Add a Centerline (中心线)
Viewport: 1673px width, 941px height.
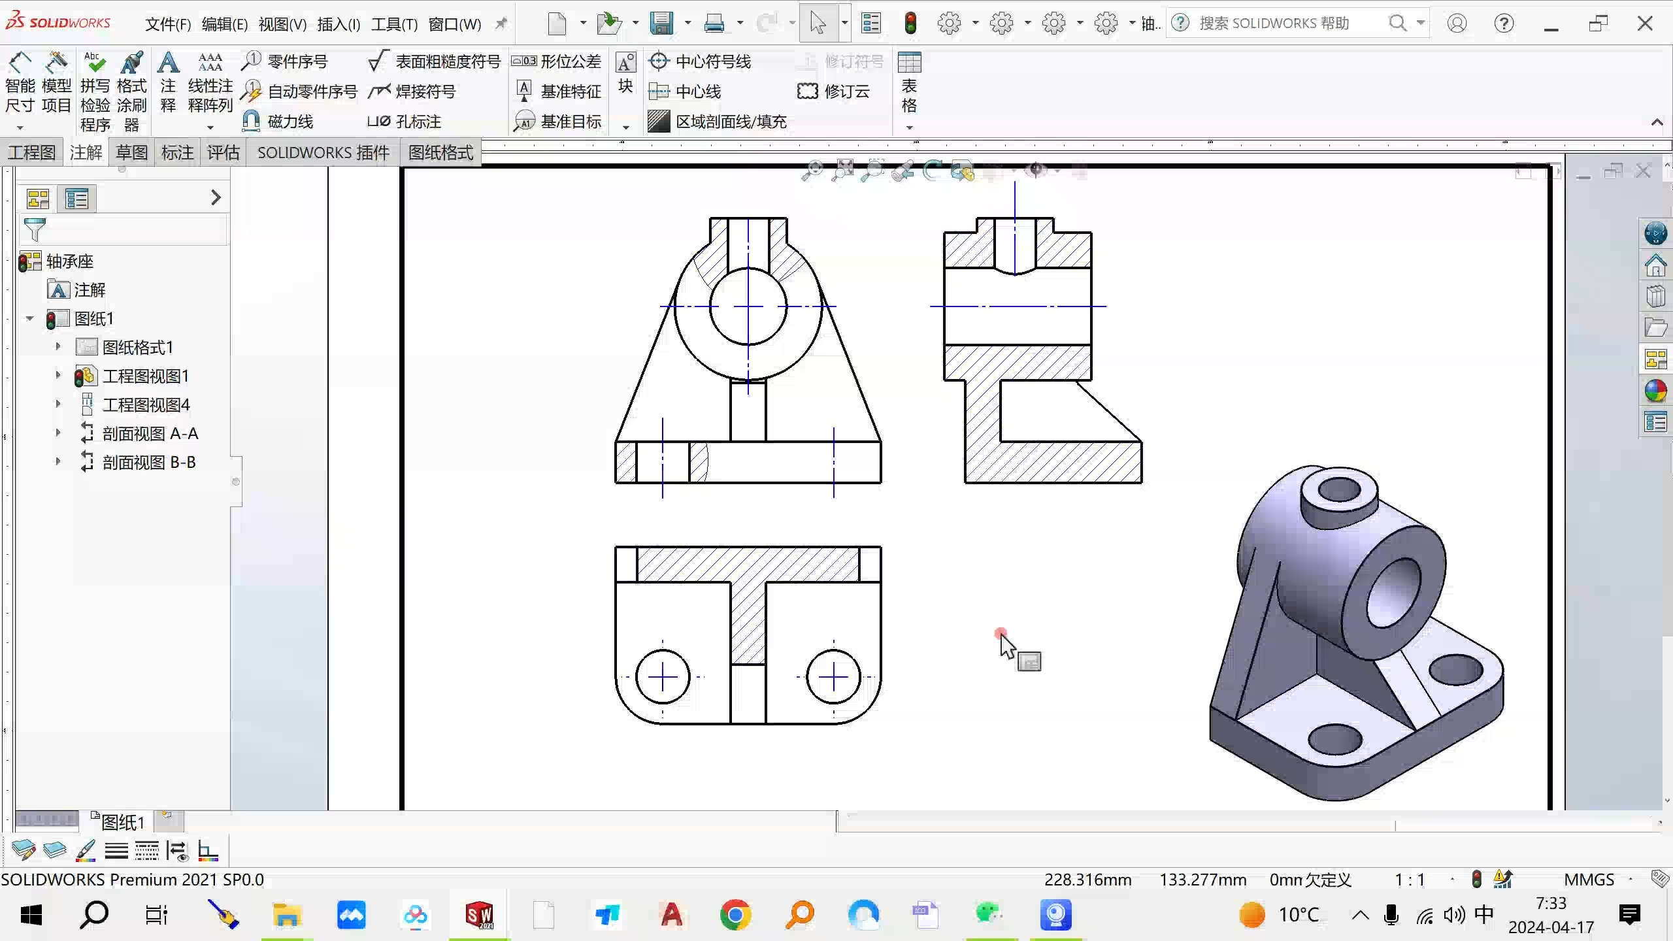pyautogui.click(x=685, y=91)
